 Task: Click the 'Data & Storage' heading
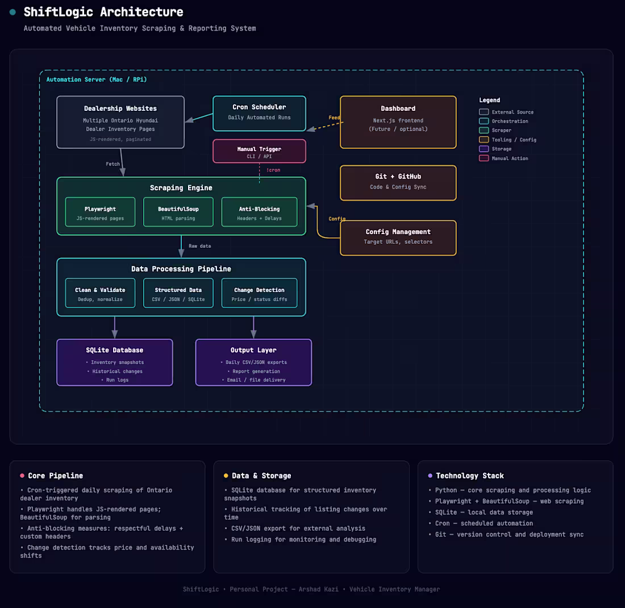[261, 476]
